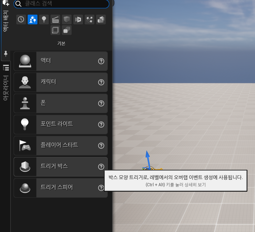Select the Lights lightbulb category icon
The width and height of the screenshot is (255, 232).
(44, 19)
